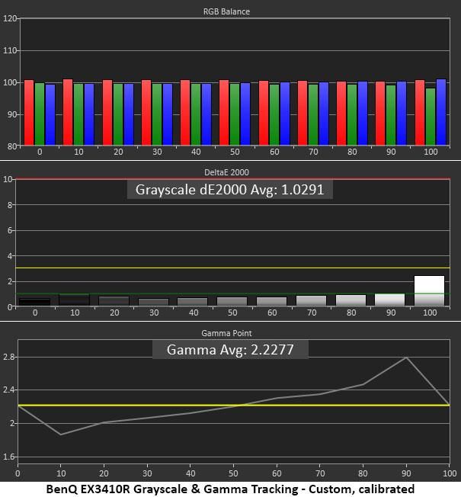Click the 'Gamma Point' chart title
Image resolution: width=461 pixels, height=497 pixels.
pyautogui.click(x=226, y=333)
